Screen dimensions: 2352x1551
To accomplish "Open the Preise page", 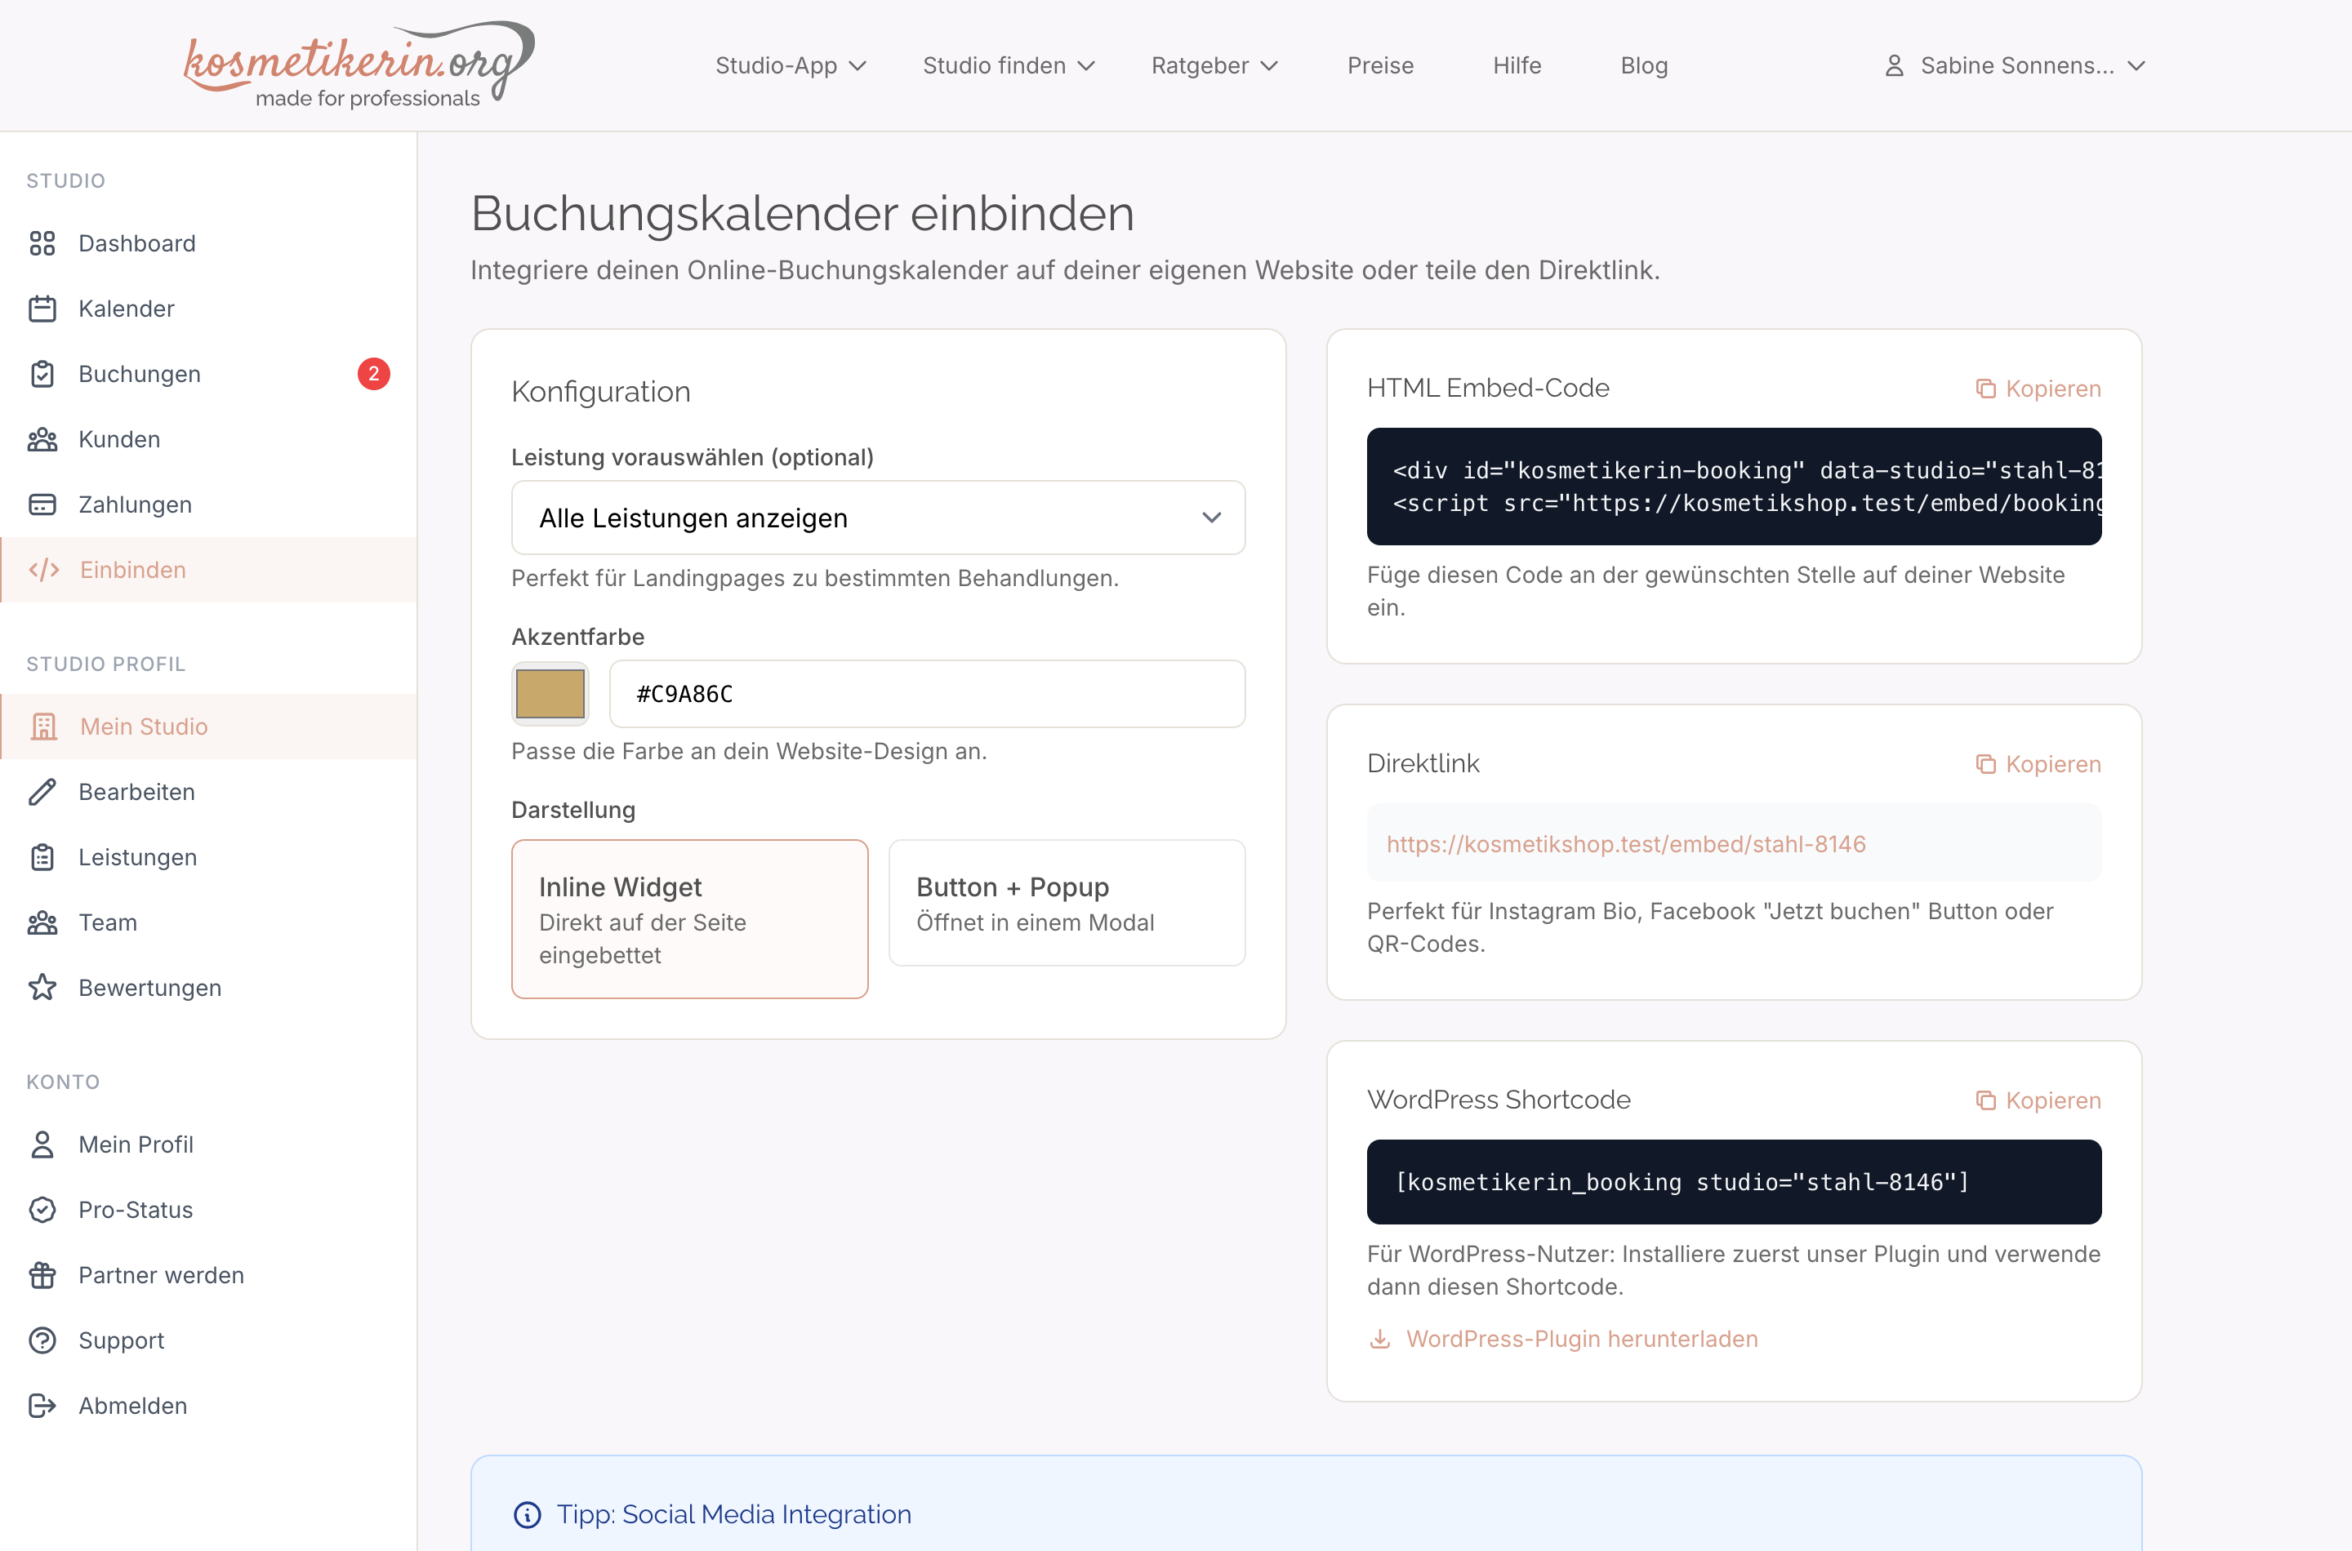I will [x=1380, y=65].
